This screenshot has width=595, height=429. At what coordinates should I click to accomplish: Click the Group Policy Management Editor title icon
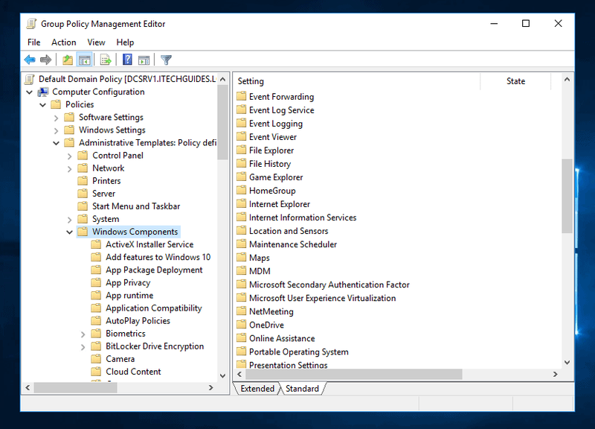point(31,24)
